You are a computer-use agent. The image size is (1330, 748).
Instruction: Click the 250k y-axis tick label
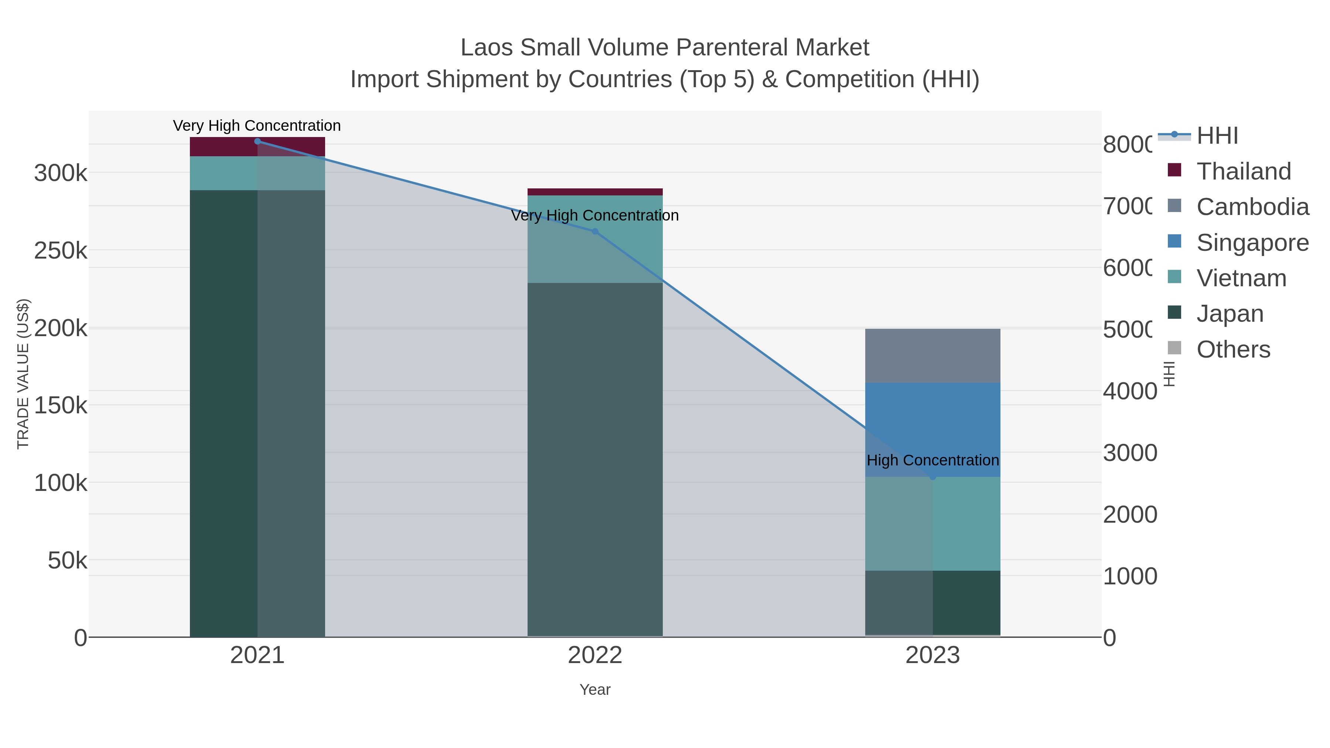coord(61,251)
